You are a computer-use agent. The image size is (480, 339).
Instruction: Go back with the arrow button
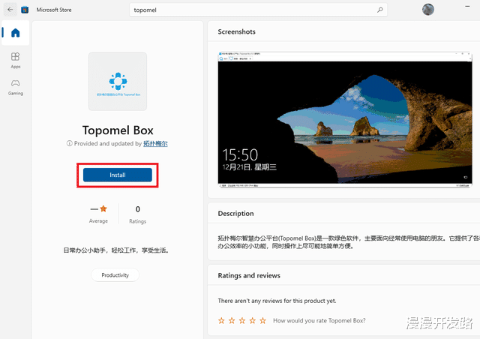point(10,10)
